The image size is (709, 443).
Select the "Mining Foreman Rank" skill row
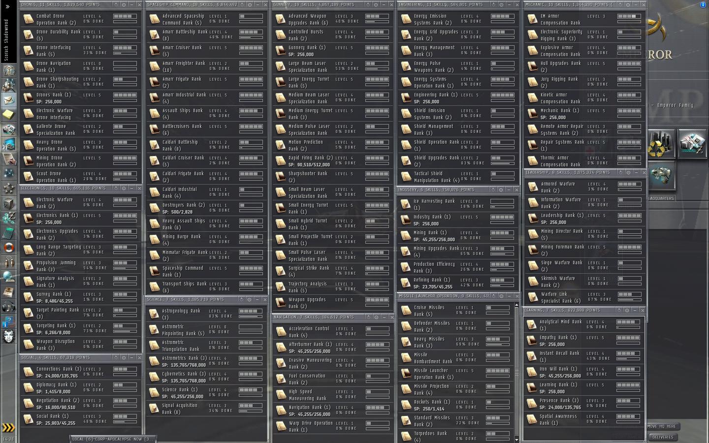pos(584,250)
